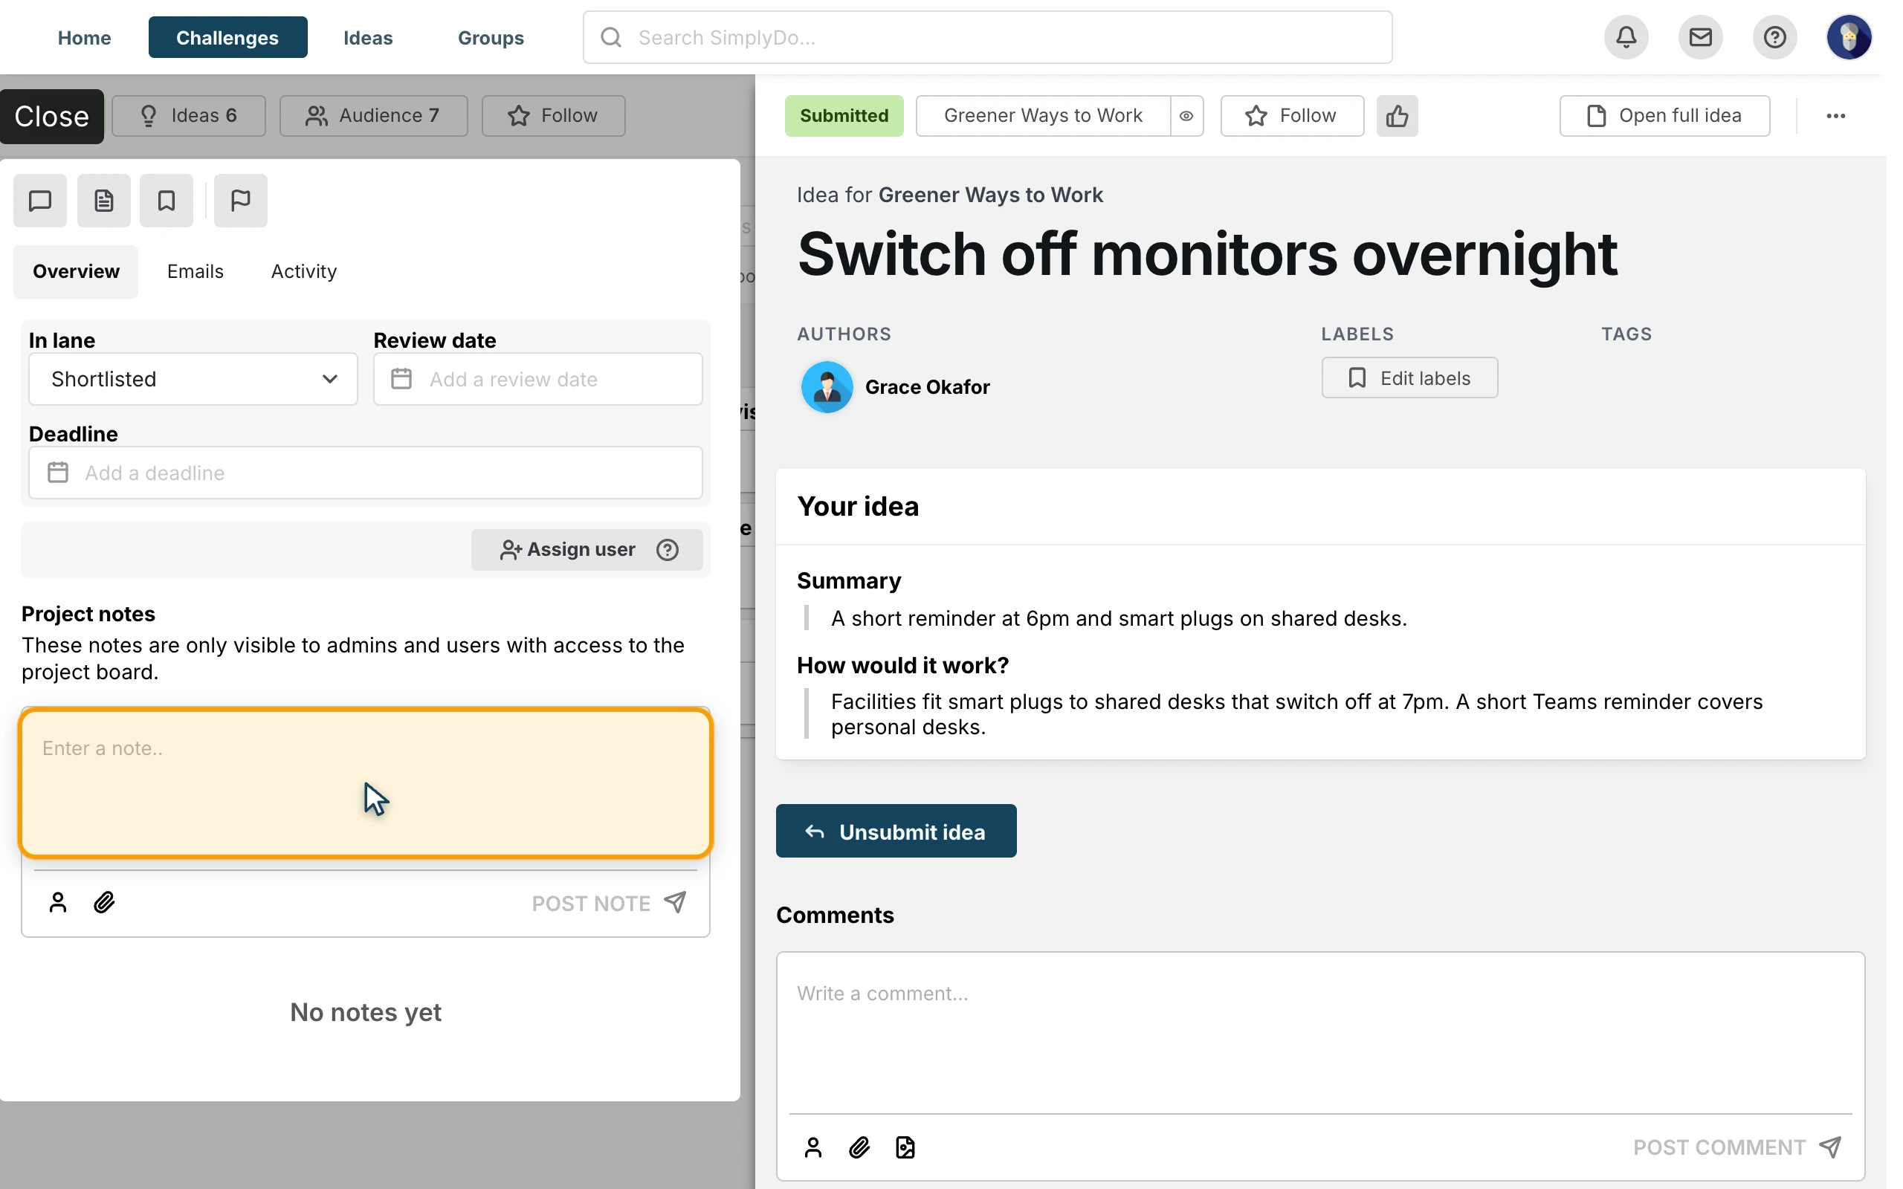Select the Overview tab
This screenshot has width=1903, height=1189.
click(x=76, y=271)
